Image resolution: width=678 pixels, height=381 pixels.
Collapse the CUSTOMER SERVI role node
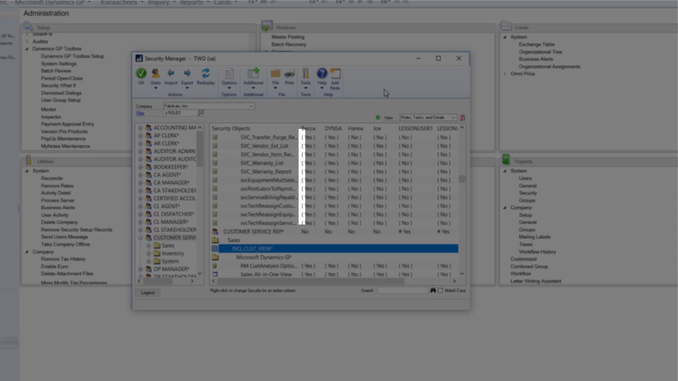(x=140, y=238)
